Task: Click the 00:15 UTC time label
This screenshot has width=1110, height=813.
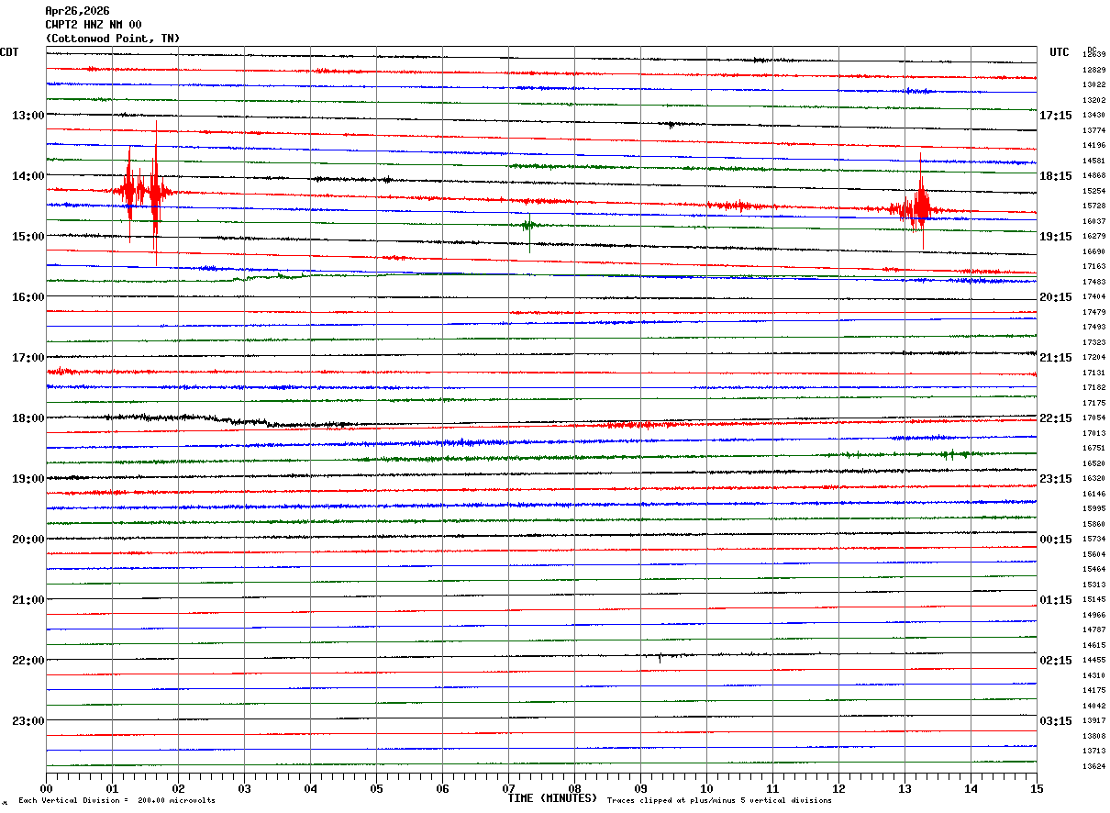Action: [x=1055, y=540]
